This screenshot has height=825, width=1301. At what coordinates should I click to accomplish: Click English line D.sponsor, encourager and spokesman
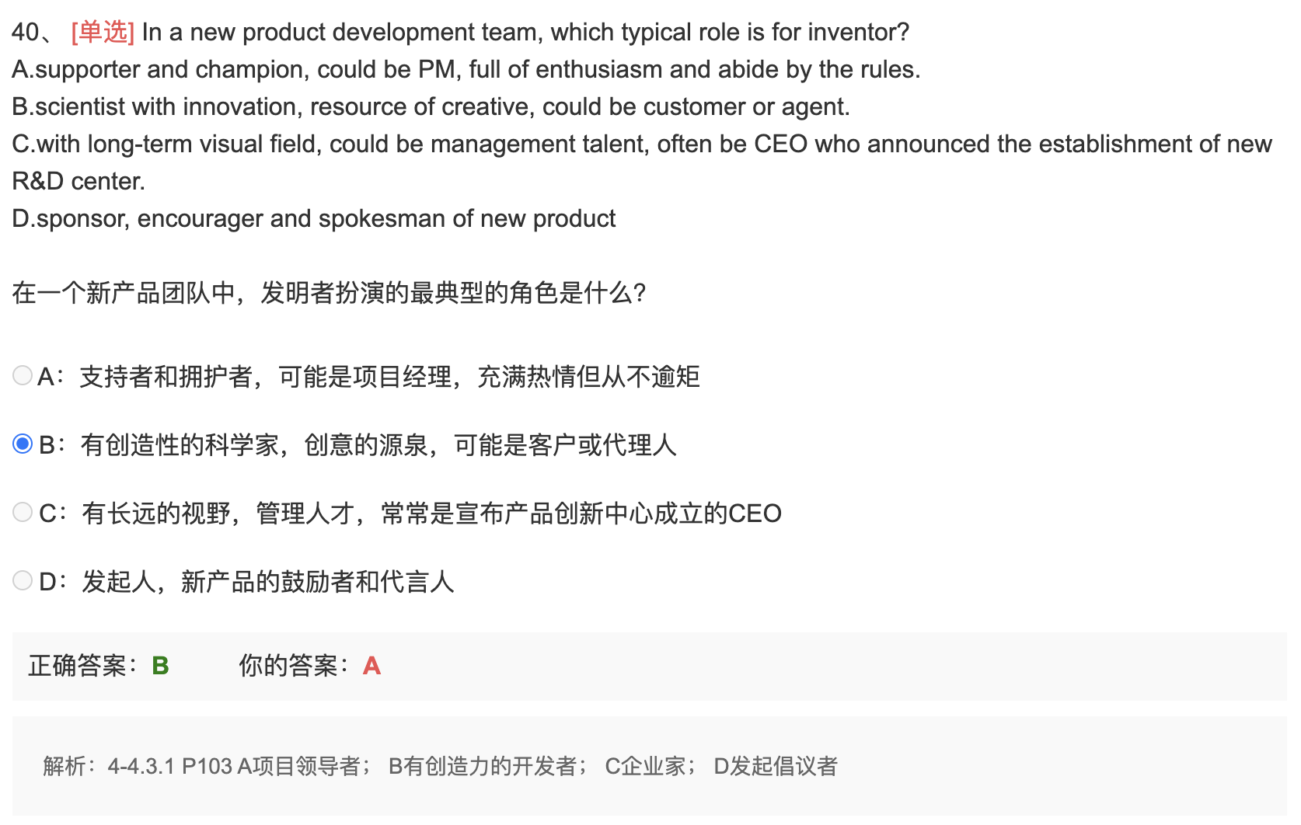coord(314,219)
